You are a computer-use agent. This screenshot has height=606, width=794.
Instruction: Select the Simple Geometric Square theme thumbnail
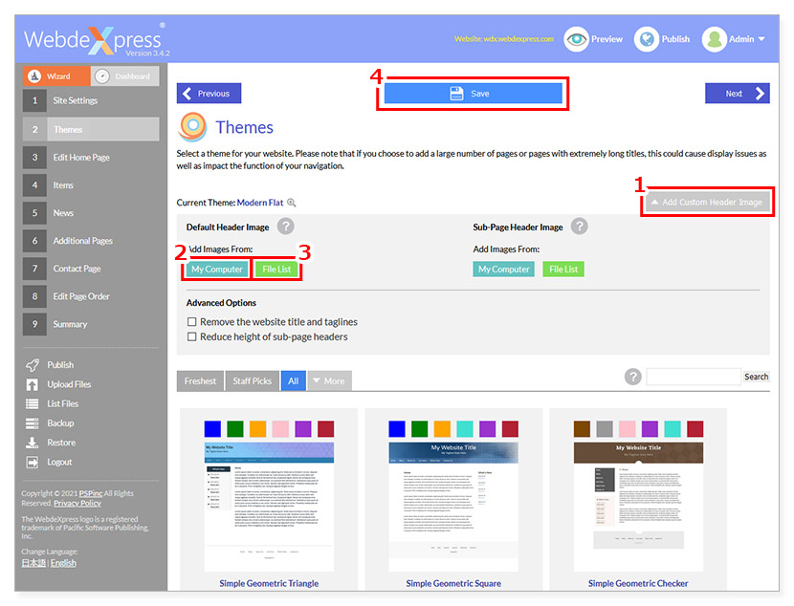point(453,507)
